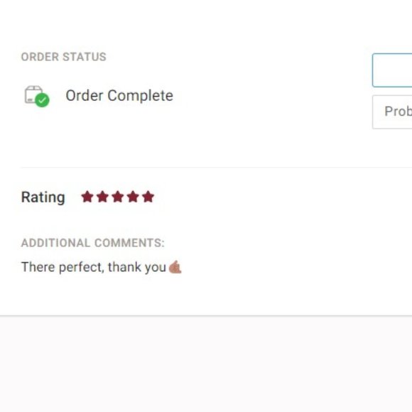
Task: Click the word Complete in status
Action: click(141, 96)
